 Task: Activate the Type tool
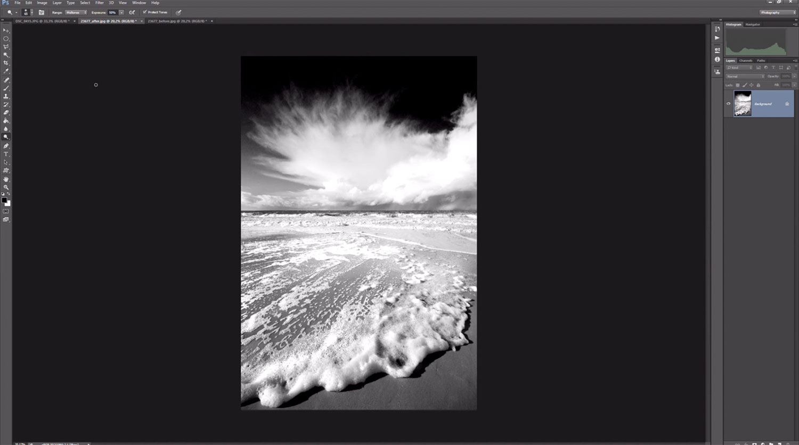coord(6,154)
